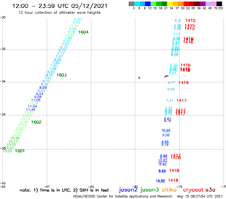Click the wave height value 11.54
The width and height of the screenshot is (226, 199).
tap(32, 106)
